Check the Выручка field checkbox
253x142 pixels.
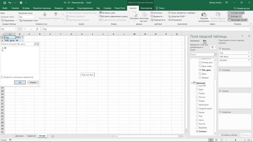point(197,127)
